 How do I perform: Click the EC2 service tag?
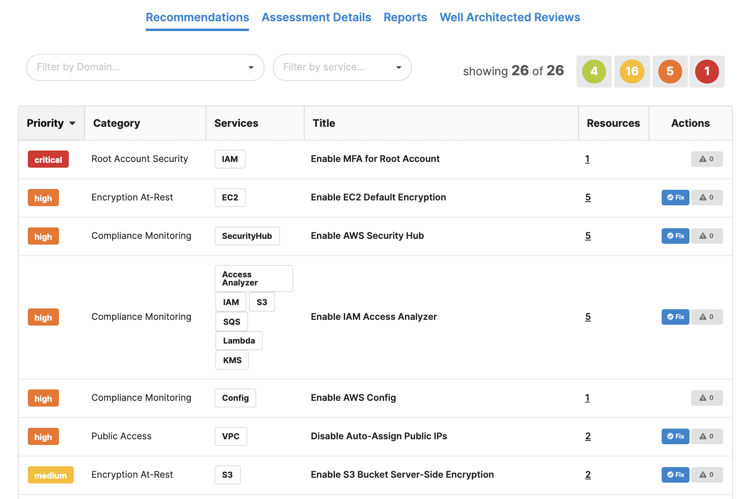pos(230,198)
